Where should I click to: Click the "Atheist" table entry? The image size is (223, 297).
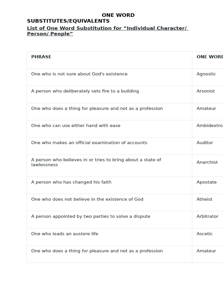204,199
